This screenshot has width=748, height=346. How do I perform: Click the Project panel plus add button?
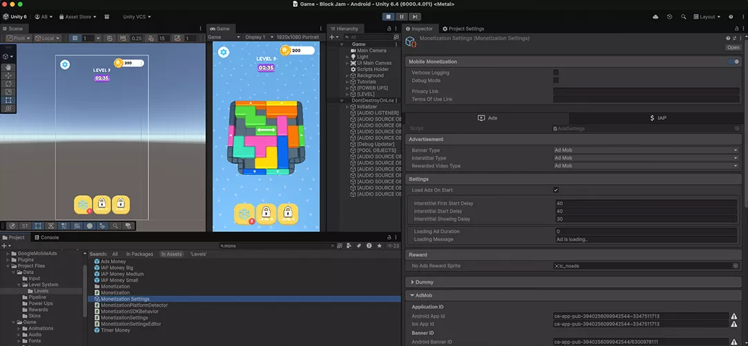pos(5,246)
